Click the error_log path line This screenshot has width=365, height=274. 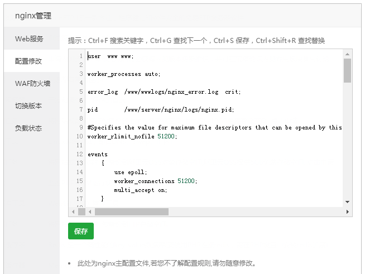[x=164, y=92]
